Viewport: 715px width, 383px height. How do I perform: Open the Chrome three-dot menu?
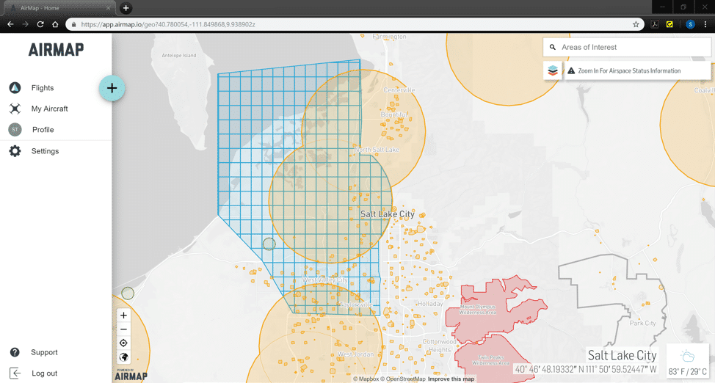(x=705, y=24)
